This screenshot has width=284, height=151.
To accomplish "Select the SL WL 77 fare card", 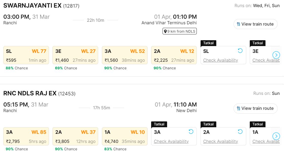I will tap(26, 55).
